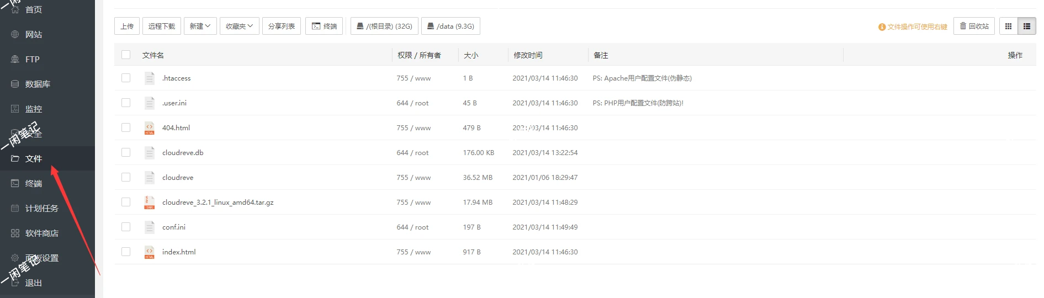Click the 404.html file icon
1044x298 pixels.
tap(149, 128)
